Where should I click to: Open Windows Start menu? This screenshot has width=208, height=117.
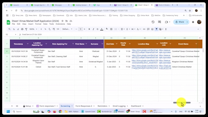(x=8, y=112)
